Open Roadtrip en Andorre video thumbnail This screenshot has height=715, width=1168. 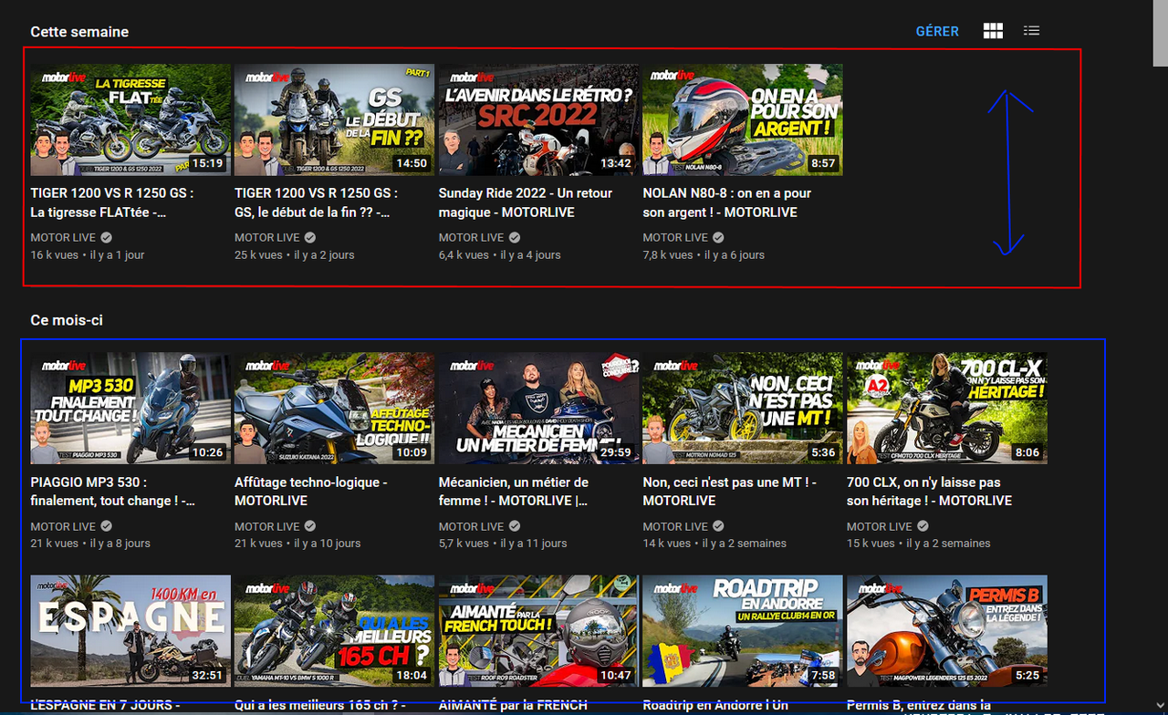(x=743, y=630)
